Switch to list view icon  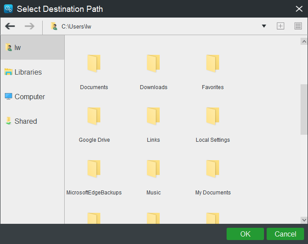pyautogui.click(x=298, y=26)
